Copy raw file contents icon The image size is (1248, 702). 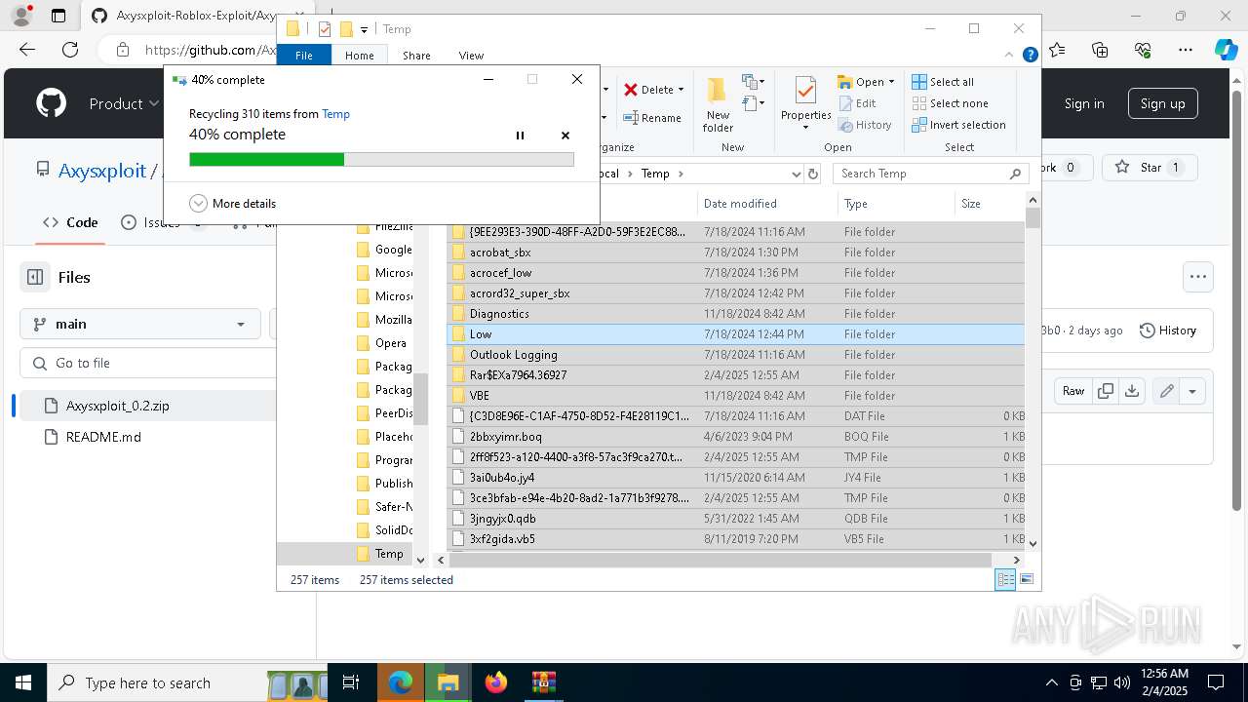click(1106, 391)
